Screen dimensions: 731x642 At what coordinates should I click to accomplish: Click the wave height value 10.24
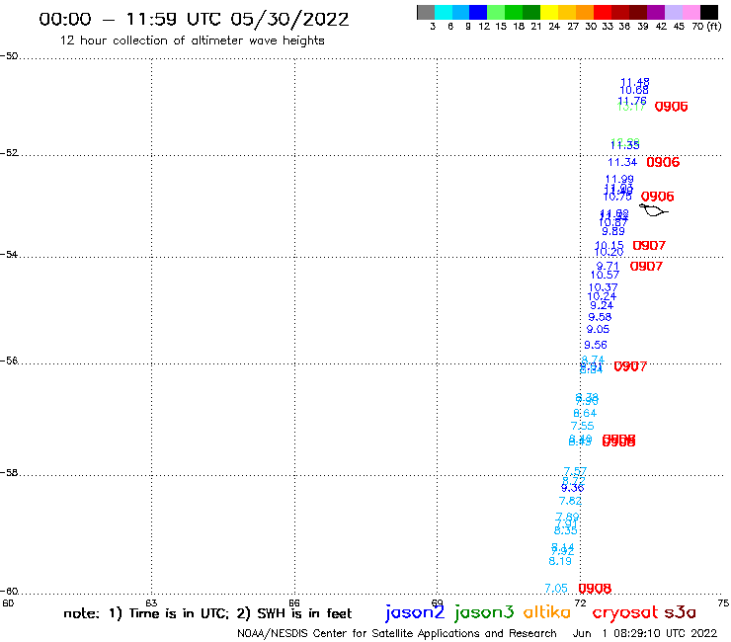click(602, 296)
